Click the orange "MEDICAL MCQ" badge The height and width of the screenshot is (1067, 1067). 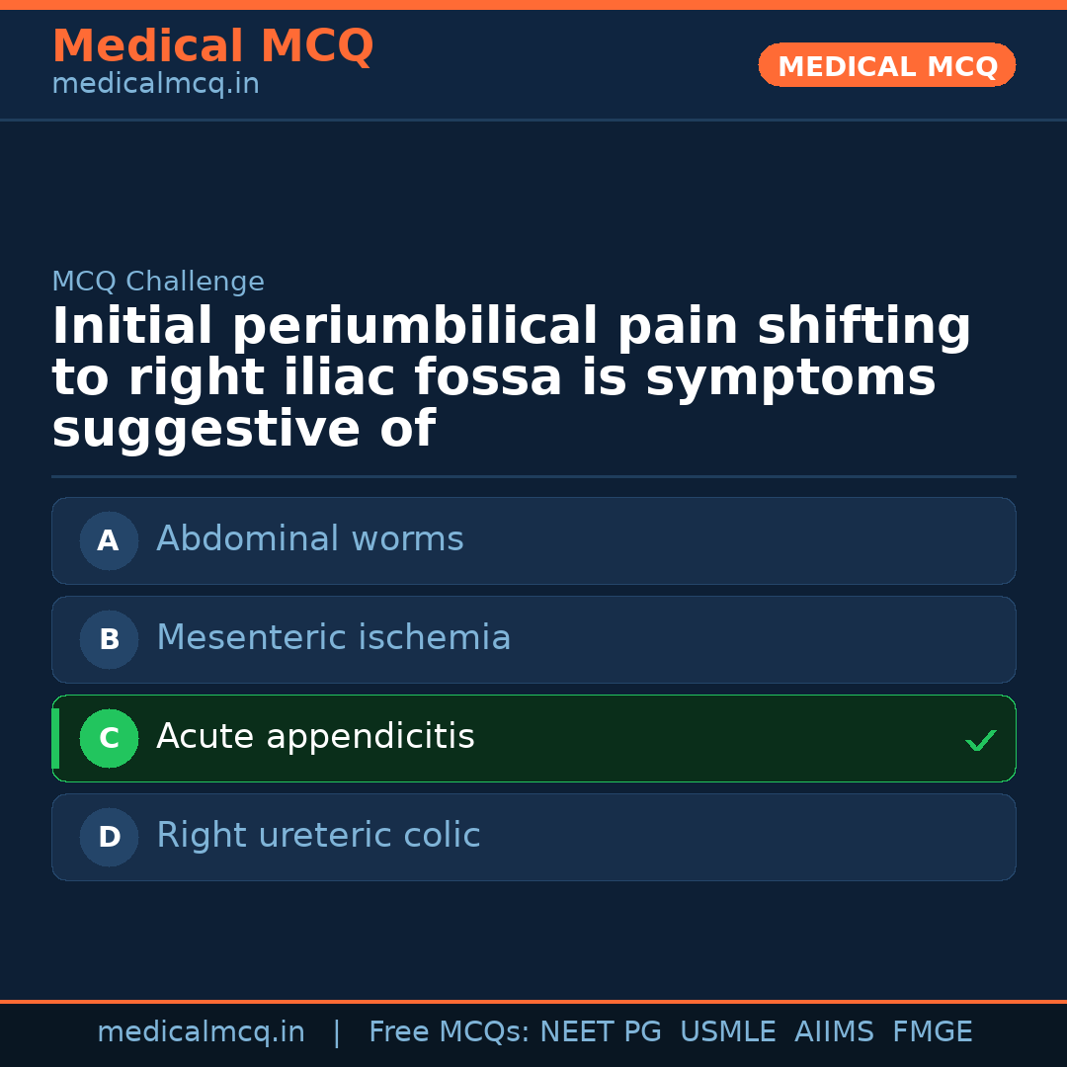tap(886, 66)
